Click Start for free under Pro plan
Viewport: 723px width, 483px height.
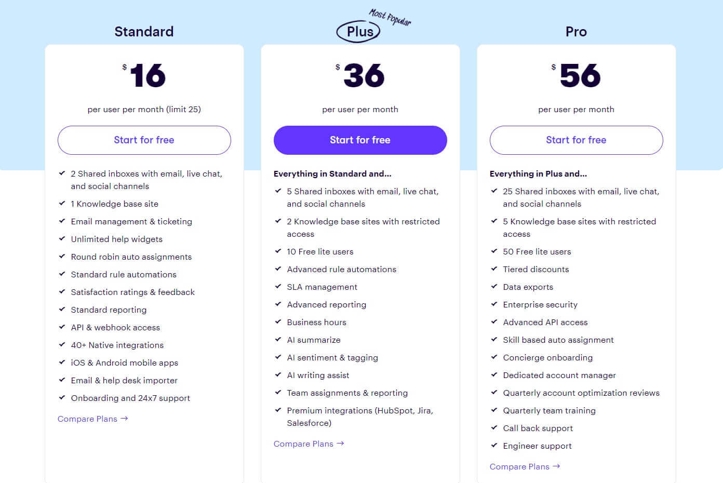point(576,140)
